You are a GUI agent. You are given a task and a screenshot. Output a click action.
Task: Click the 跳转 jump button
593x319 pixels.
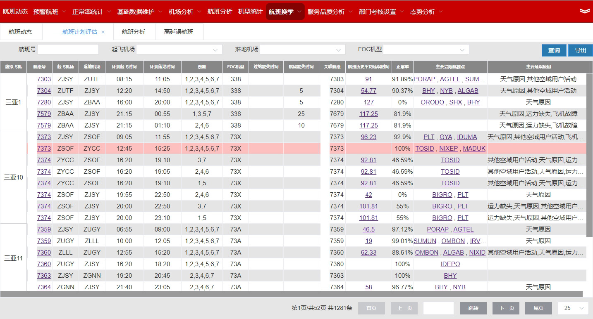[x=473, y=308]
